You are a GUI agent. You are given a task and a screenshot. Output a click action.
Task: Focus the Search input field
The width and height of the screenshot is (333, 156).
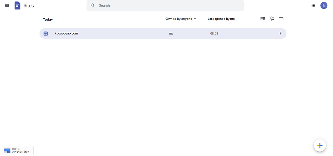tap(165, 5)
